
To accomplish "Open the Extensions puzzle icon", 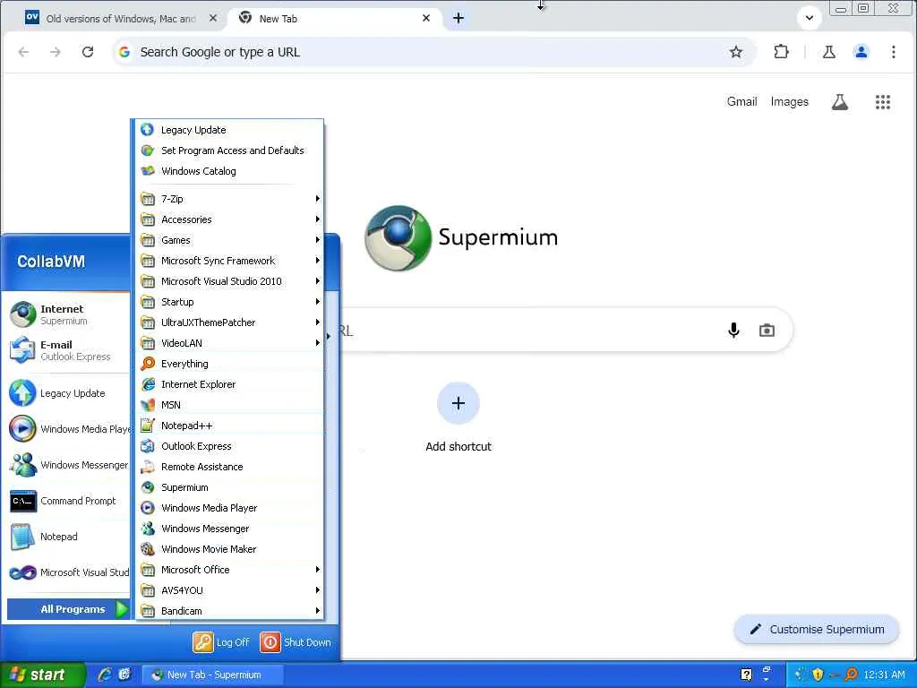I will pyautogui.click(x=781, y=52).
